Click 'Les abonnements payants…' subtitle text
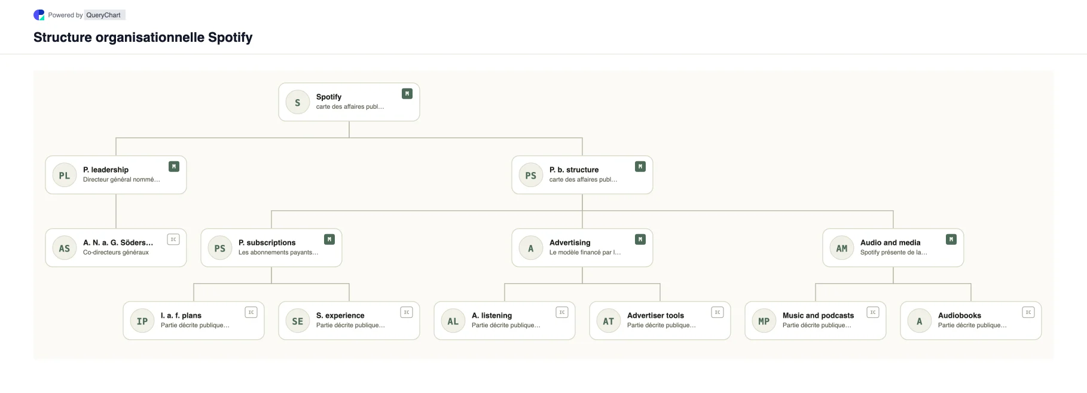 click(278, 253)
